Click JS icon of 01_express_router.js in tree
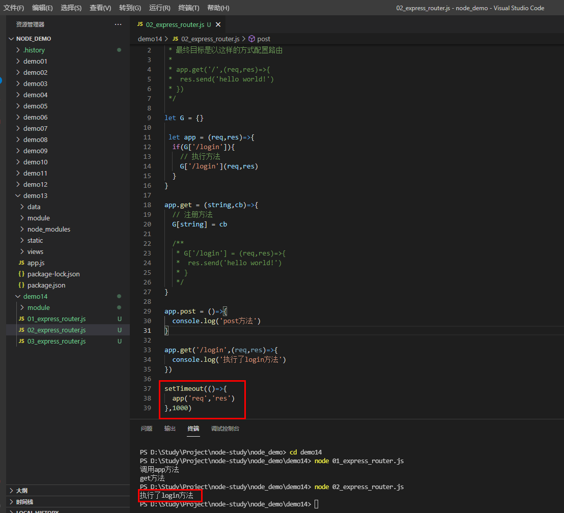 pyautogui.click(x=21, y=319)
